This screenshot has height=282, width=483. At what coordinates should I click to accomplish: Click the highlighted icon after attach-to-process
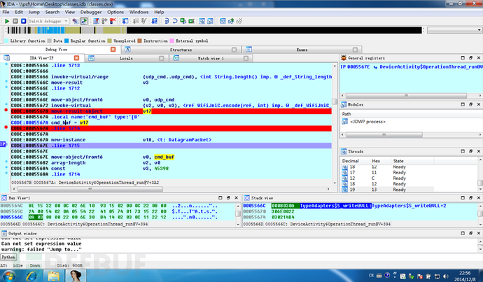[x=84, y=21]
